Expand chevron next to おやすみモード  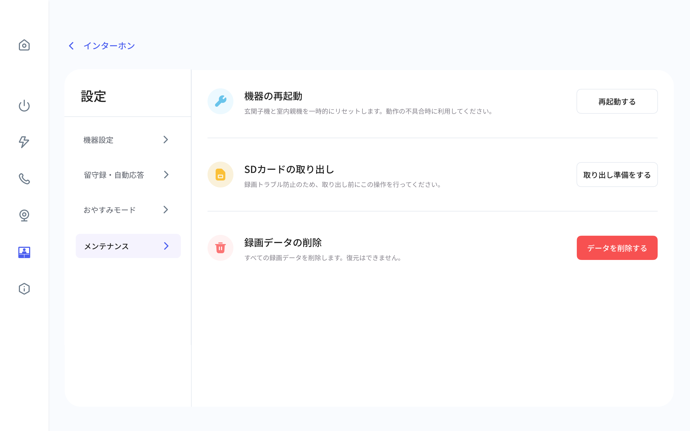(166, 210)
